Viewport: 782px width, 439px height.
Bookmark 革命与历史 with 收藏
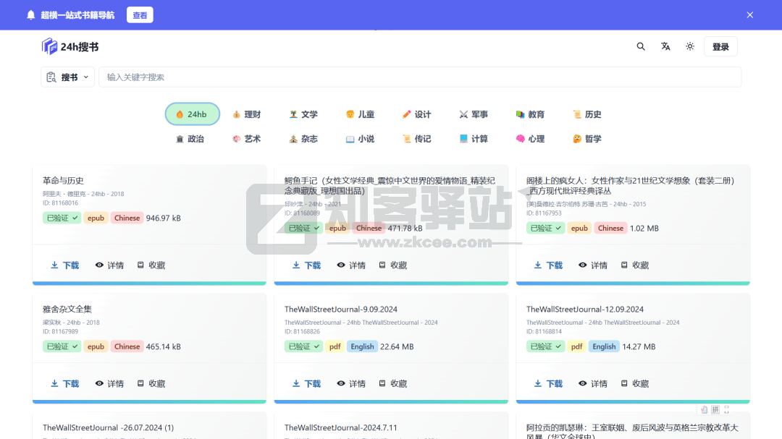[x=151, y=265]
